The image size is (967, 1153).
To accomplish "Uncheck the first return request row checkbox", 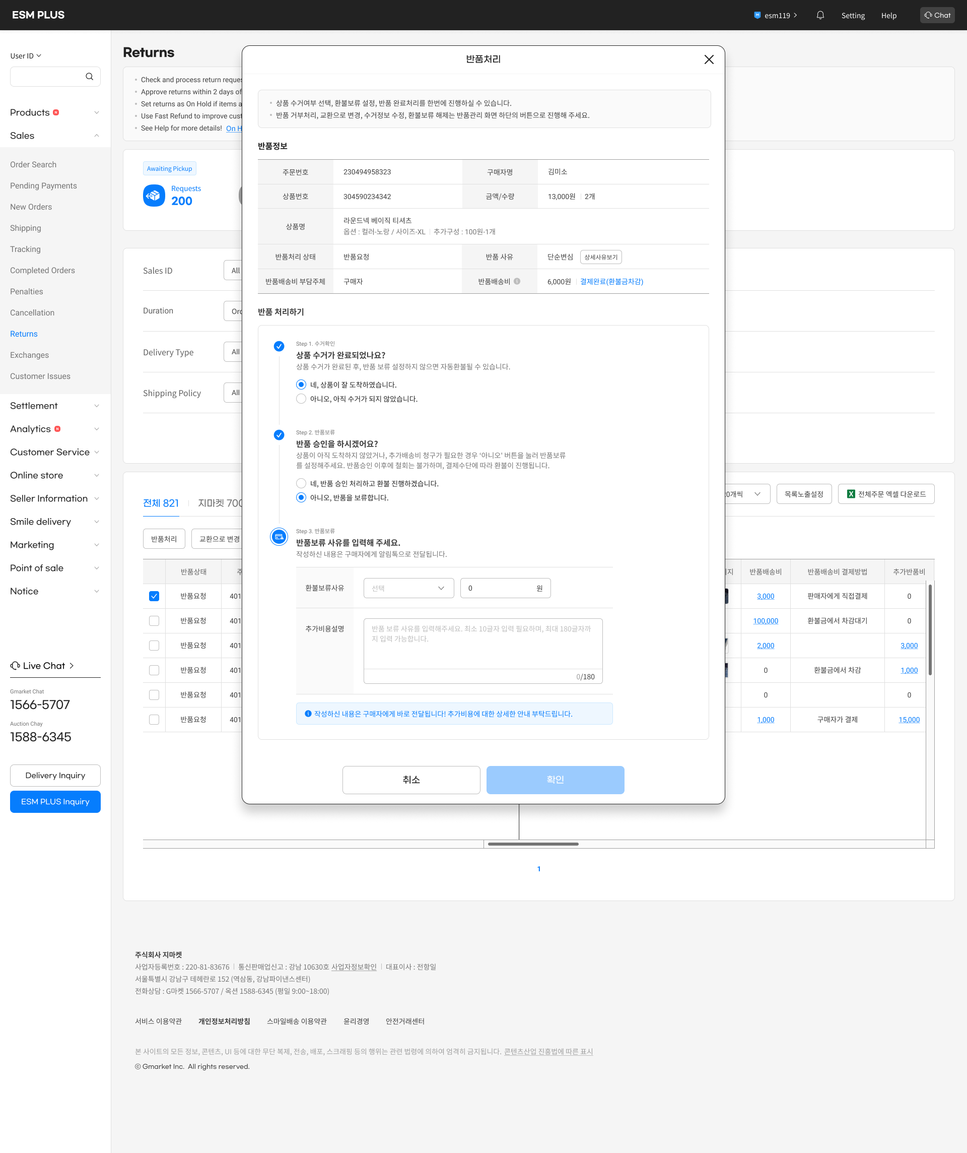I will (x=154, y=596).
